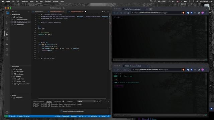Open Run and Debug in the activity bar
Image resolution: width=214 pixels, height=120 pixels.
click(7, 23)
